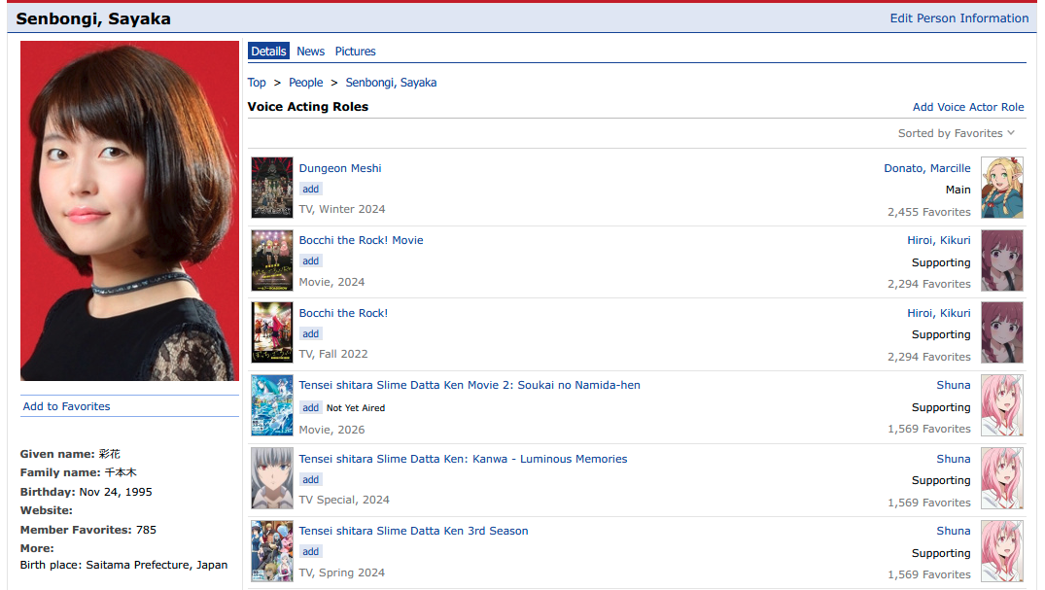Open Kikuri portrait in Movie row
Viewport: 1045px width, 590px height.
(x=1001, y=260)
